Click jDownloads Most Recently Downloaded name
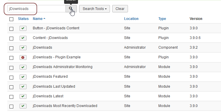The image size is (221, 112). pyautogui.click(x=65, y=106)
